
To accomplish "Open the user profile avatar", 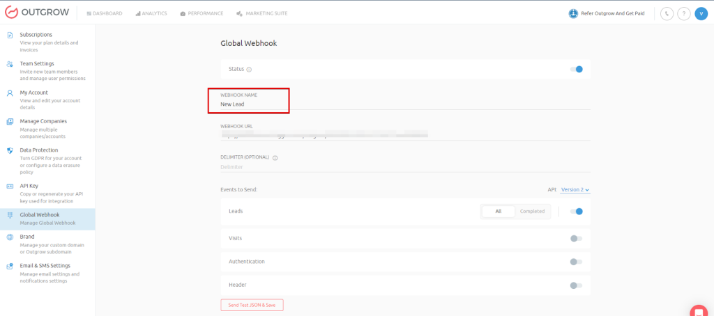I will tap(701, 13).
